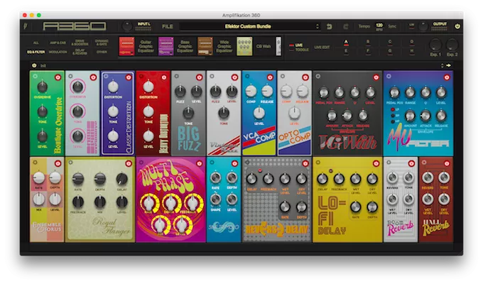Toggle the red power button on Mu Filter
The height and width of the screenshot is (284, 483).
(x=447, y=77)
